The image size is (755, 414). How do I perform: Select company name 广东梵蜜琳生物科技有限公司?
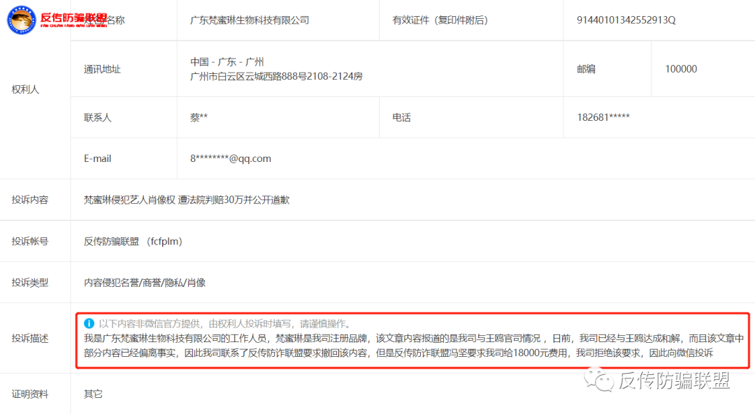250,20
